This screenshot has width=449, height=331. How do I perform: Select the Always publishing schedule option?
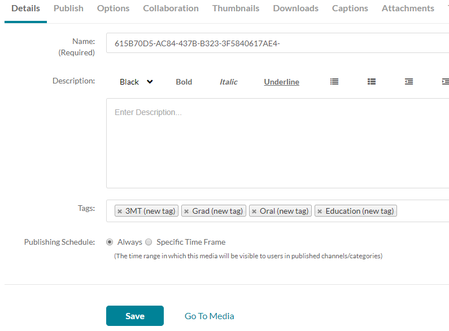click(110, 242)
